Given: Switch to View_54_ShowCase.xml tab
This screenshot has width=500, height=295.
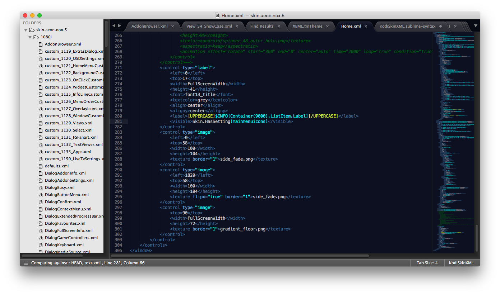Looking at the screenshot, I should click(x=209, y=26).
